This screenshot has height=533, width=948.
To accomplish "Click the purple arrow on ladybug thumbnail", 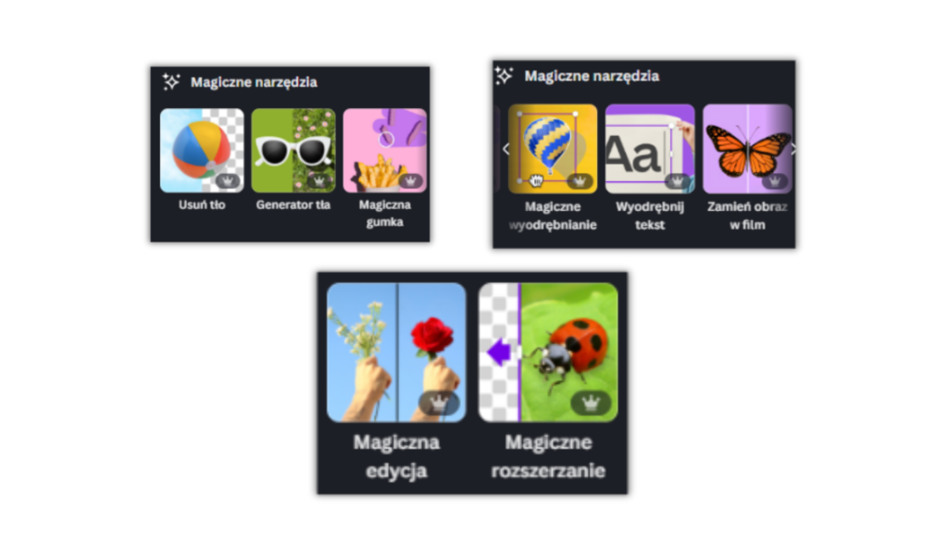I will click(x=499, y=352).
